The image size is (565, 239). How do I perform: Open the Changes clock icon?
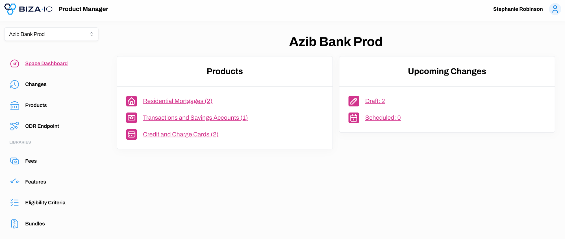[x=14, y=84]
